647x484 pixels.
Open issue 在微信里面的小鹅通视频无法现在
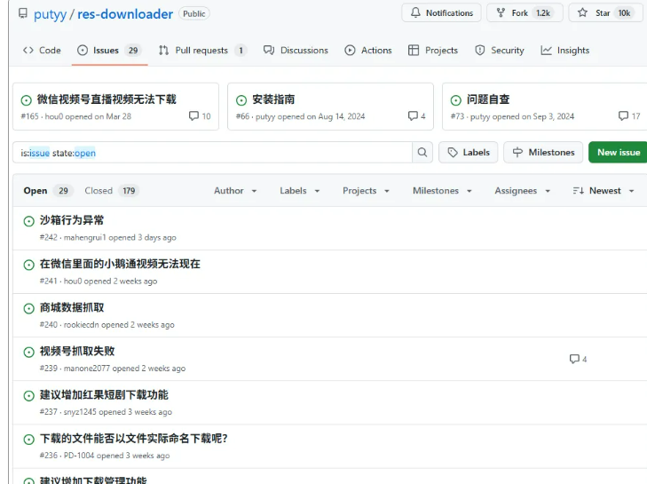click(x=120, y=264)
